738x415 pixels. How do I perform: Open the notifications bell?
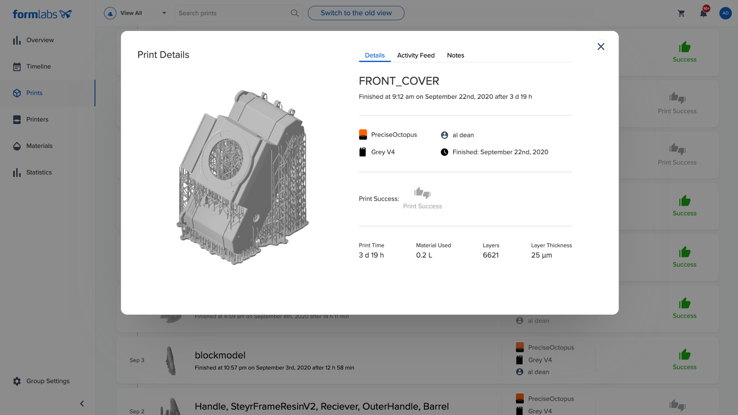tap(704, 13)
